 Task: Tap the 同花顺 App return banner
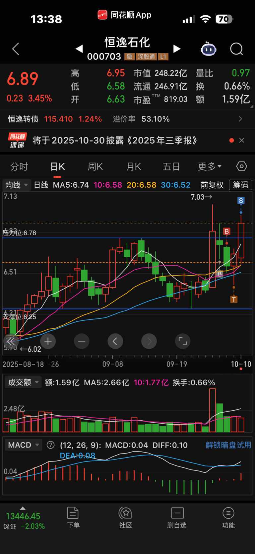125,15
